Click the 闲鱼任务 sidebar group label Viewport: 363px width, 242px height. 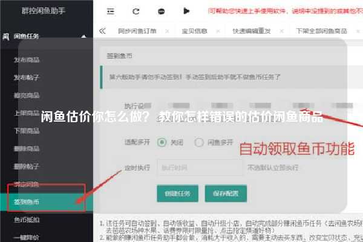point(27,36)
